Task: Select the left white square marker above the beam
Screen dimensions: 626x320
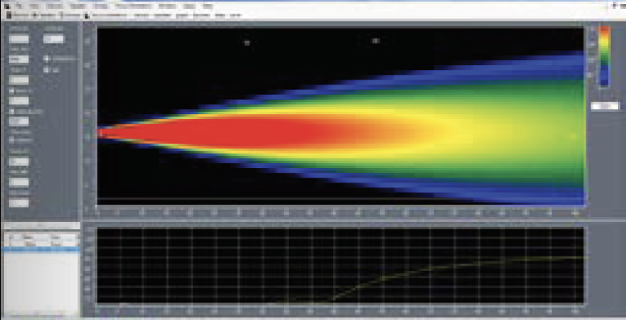Action: click(x=247, y=43)
